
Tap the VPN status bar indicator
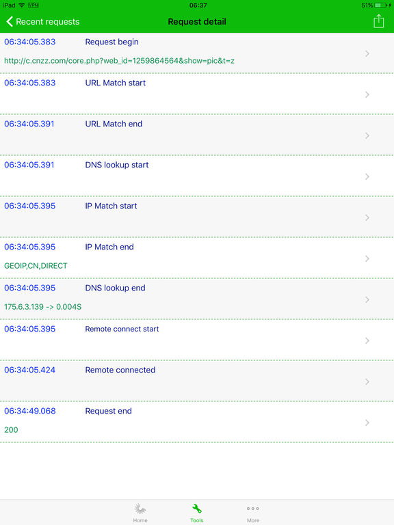(33, 5)
